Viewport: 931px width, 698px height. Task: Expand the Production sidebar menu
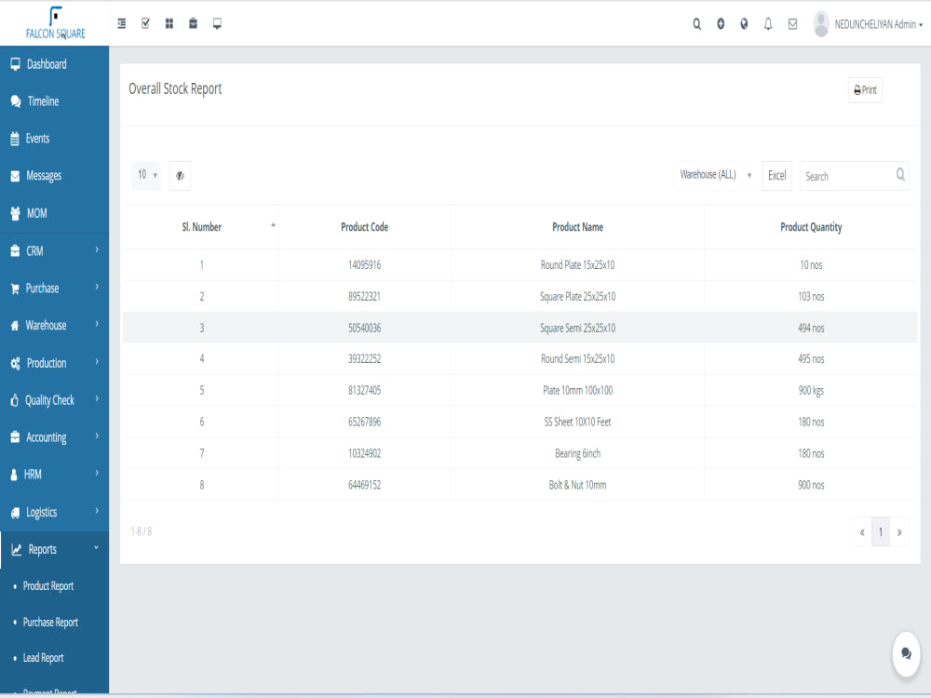(x=55, y=363)
